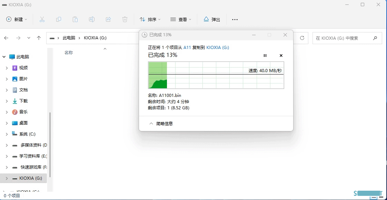Click the copy speed progress graph
Viewport: 387px width, 200px height.
coord(216,75)
